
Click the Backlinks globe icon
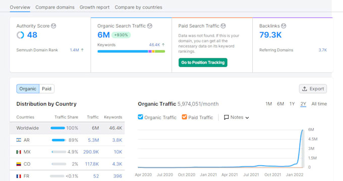[x=283, y=26]
